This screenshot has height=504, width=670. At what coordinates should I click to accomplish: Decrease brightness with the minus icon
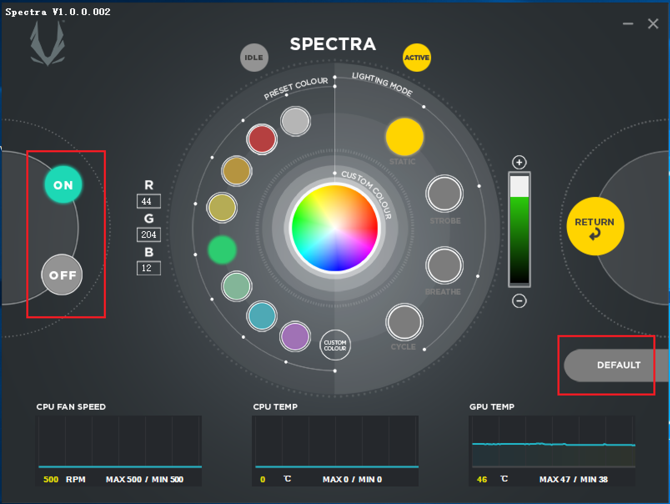point(519,301)
